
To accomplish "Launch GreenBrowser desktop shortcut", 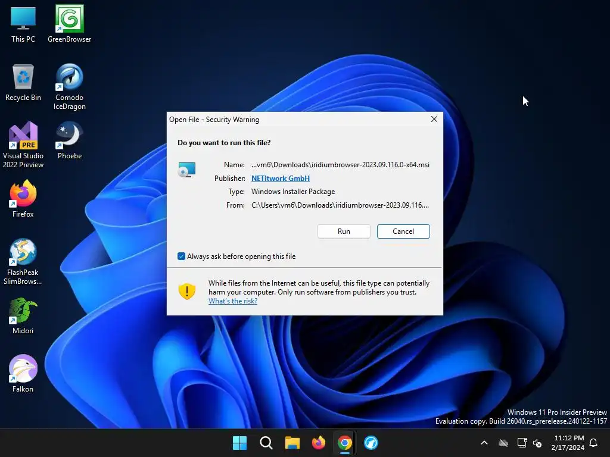I will [x=69, y=24].
